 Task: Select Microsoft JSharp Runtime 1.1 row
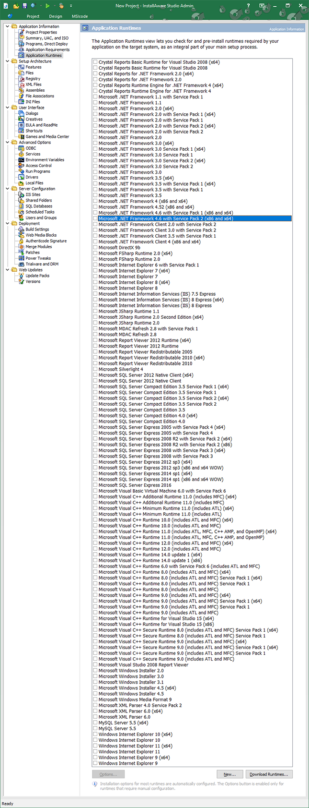click(x=192, y=312)
